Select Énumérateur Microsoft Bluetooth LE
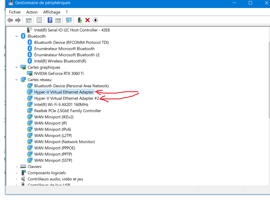 67,55
